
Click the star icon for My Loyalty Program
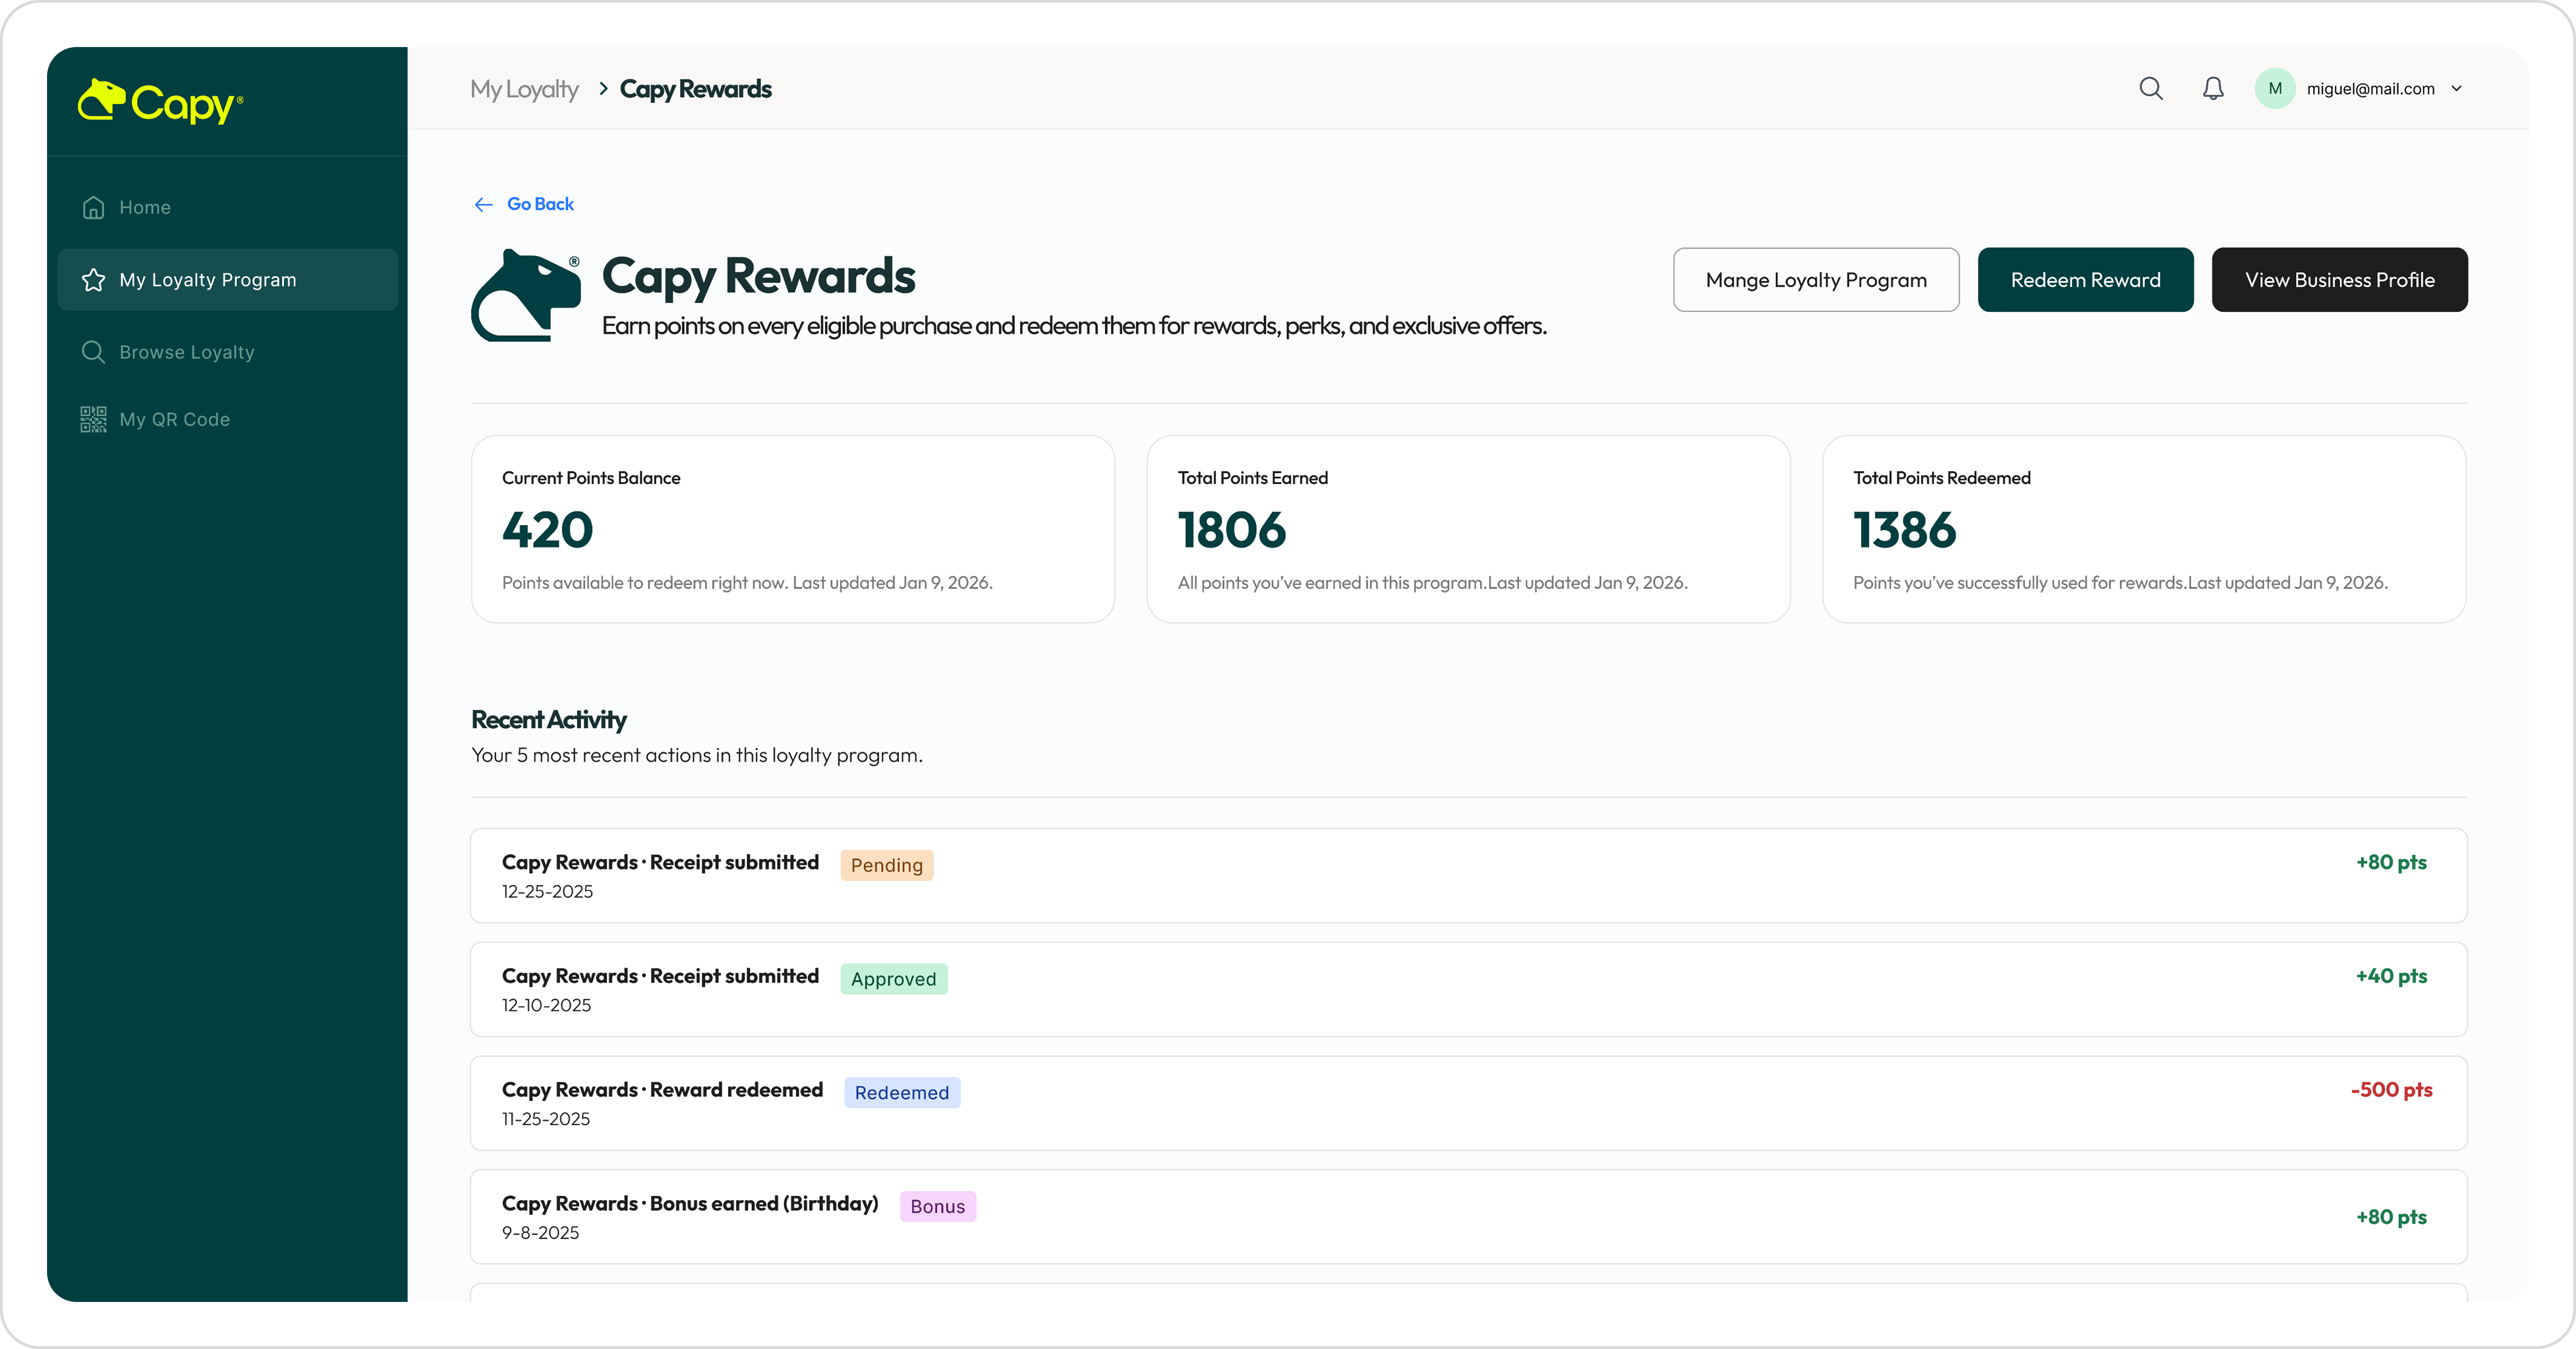[93, 280]
